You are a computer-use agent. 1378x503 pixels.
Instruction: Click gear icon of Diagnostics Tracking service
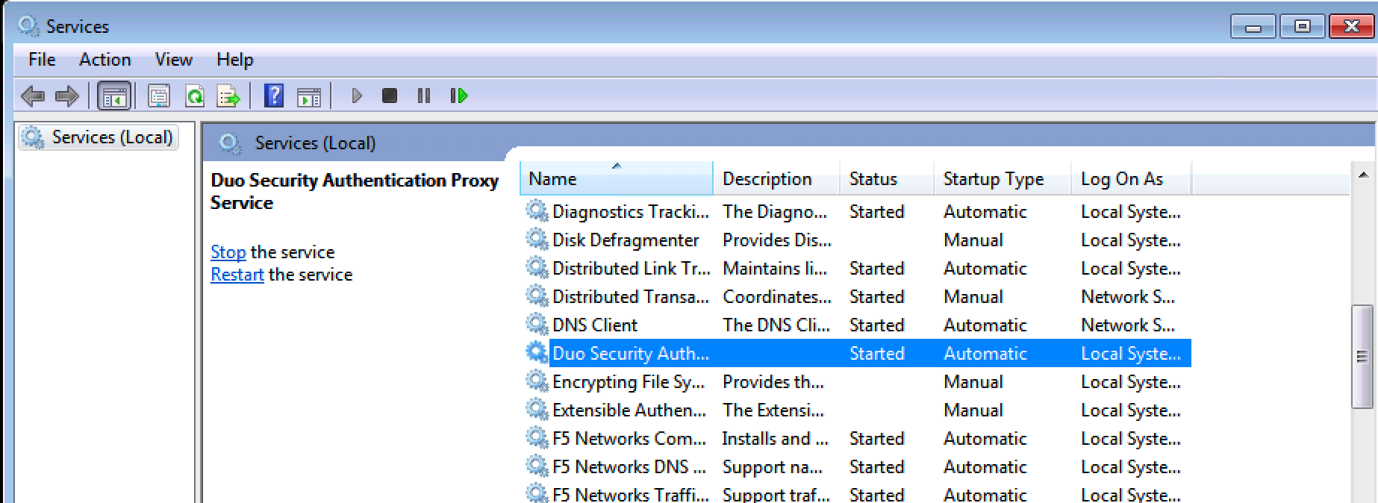[x=537, y=211]
